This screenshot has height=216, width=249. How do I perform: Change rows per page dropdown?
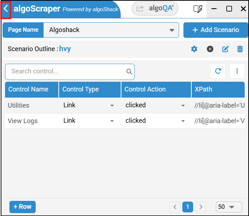(225, 207)
